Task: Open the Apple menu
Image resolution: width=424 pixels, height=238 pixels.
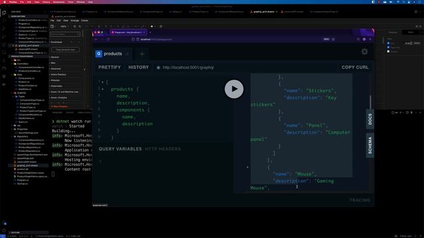Action: 5,2
